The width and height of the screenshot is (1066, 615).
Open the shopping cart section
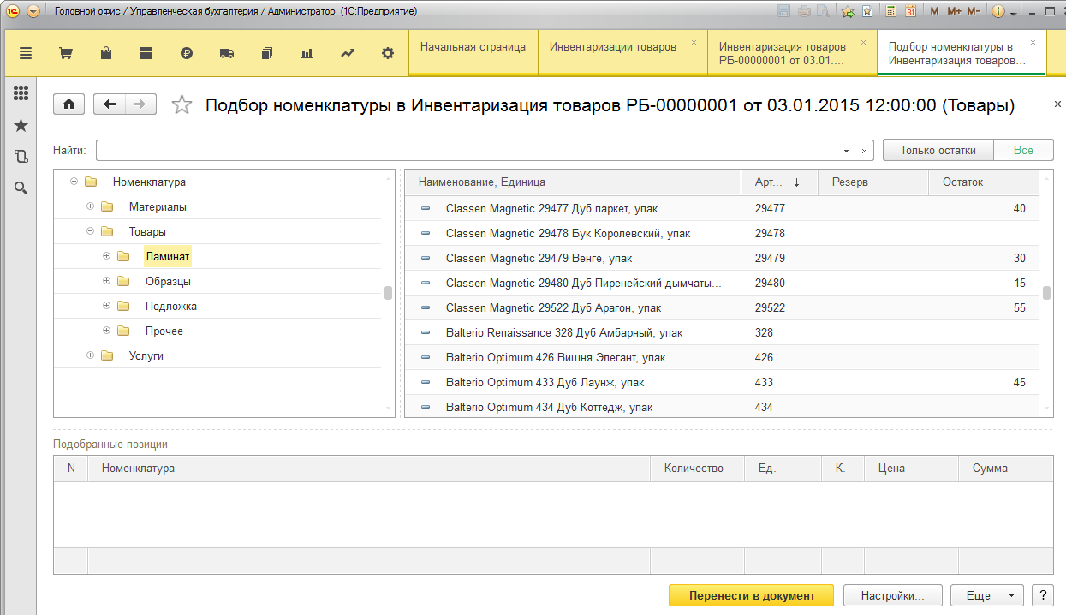click(65, 53)
